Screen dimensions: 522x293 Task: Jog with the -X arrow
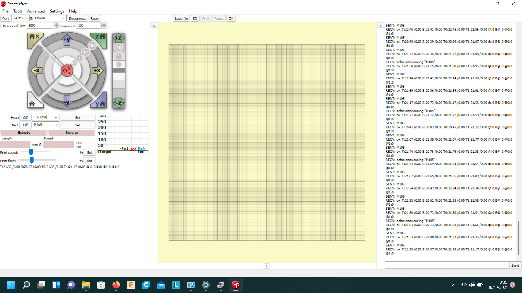[36, 71]
